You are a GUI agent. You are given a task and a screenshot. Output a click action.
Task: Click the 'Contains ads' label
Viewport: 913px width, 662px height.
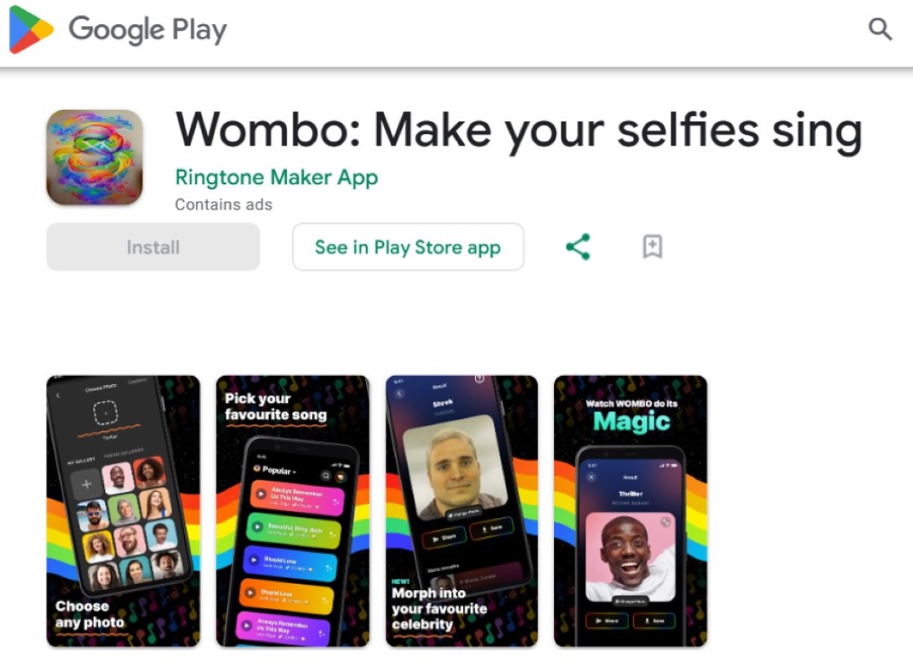(x=224, y=204)
